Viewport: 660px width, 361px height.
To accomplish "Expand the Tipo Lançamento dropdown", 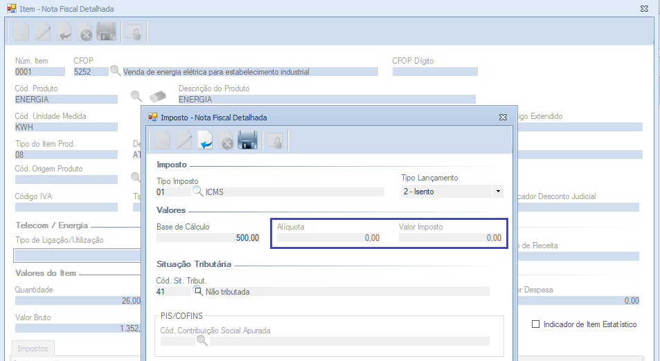I will click(498, 192).
